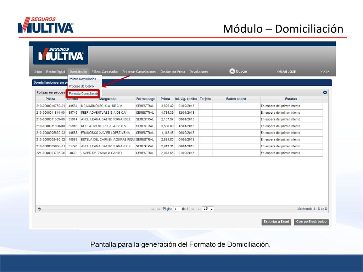363x272 pixels.
Task: Click the page number input field
Action: point(177,209)
